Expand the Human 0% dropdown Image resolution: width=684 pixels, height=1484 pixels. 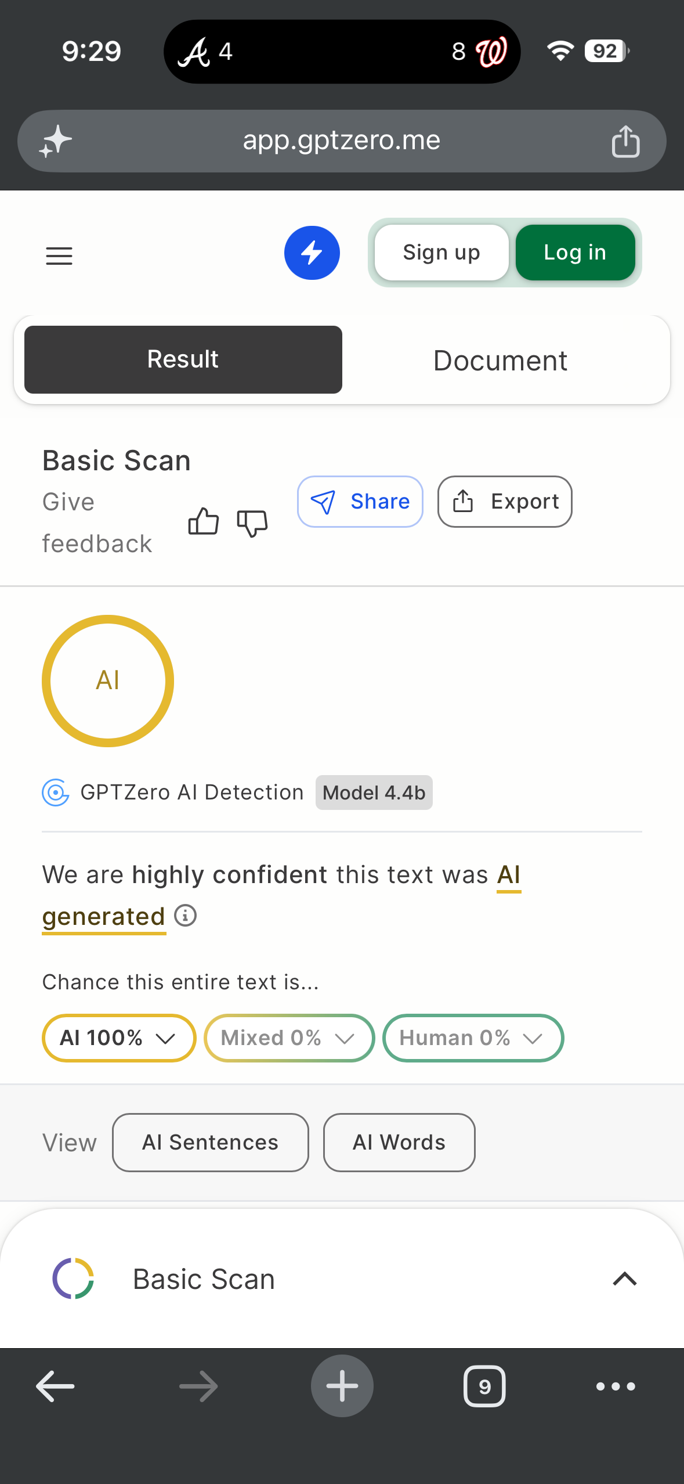(x=473, y=1038)
